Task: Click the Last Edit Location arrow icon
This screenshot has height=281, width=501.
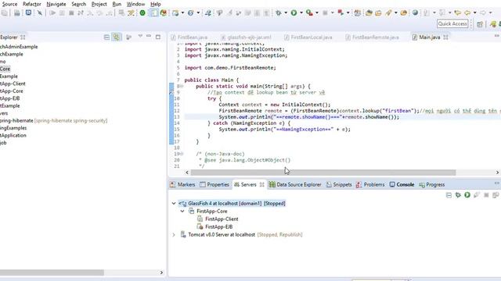Action: click(x=457, y=13)
